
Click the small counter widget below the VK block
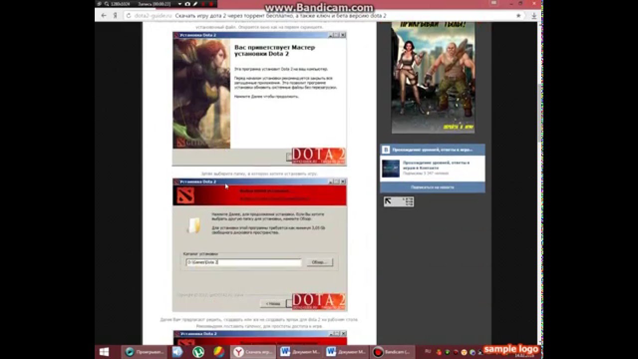[399, 201]
